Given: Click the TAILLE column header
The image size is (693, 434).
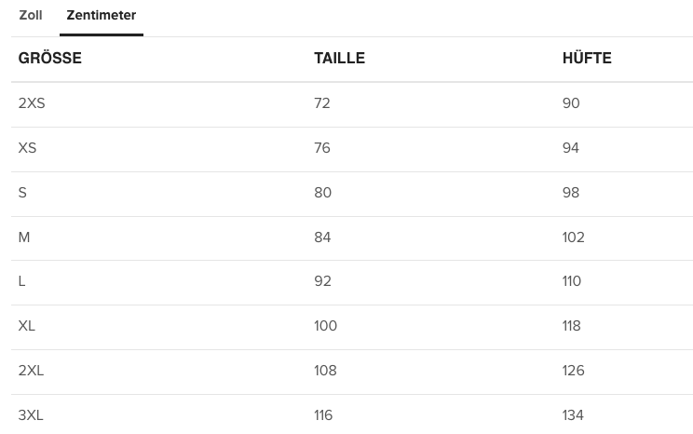Looking at the screenshot, I should coord(339,59).
